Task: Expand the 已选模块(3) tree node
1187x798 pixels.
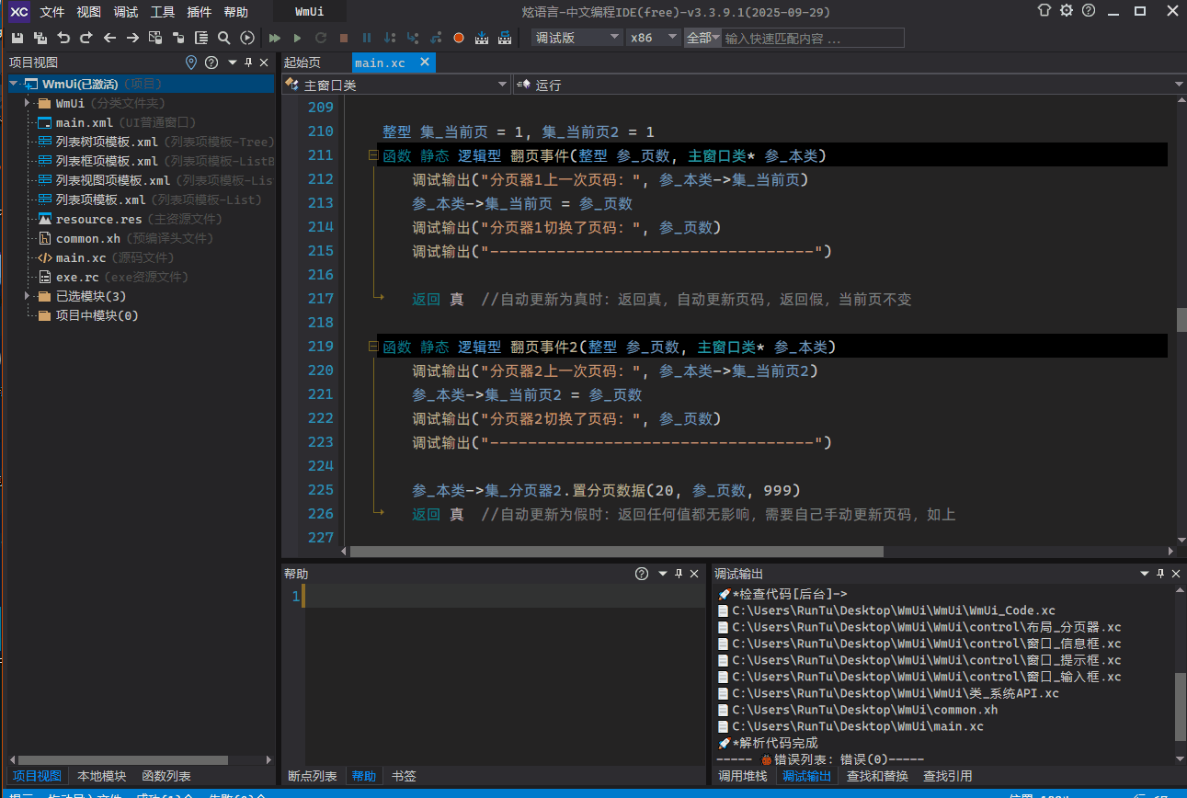Action: tap(29, 296)
